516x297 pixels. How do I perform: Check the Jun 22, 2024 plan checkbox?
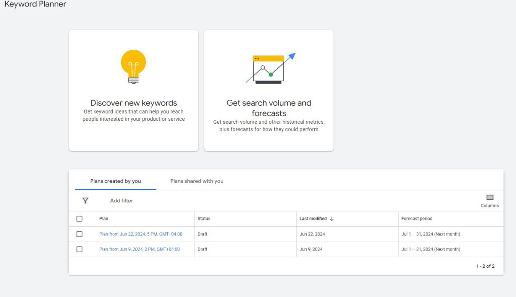tap(80, 234)
